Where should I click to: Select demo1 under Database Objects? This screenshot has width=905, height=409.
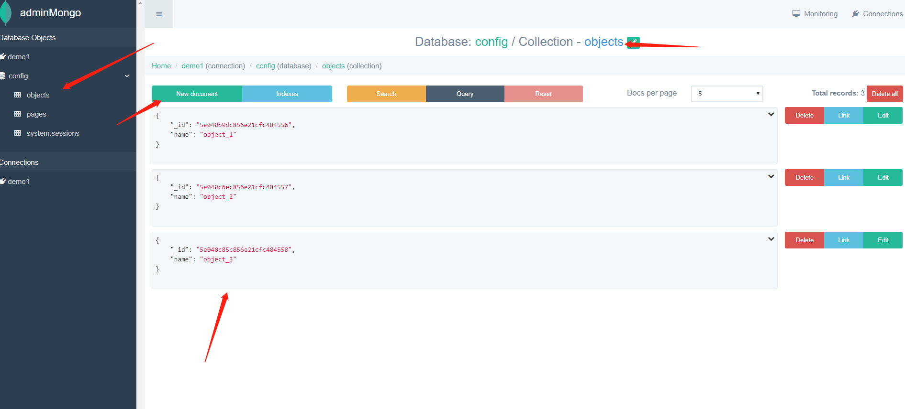[x=18, y=57]
